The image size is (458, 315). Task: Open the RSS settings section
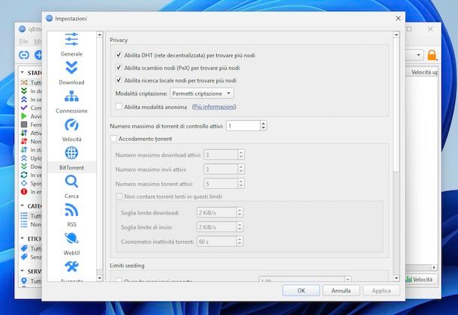pos(72,214)
